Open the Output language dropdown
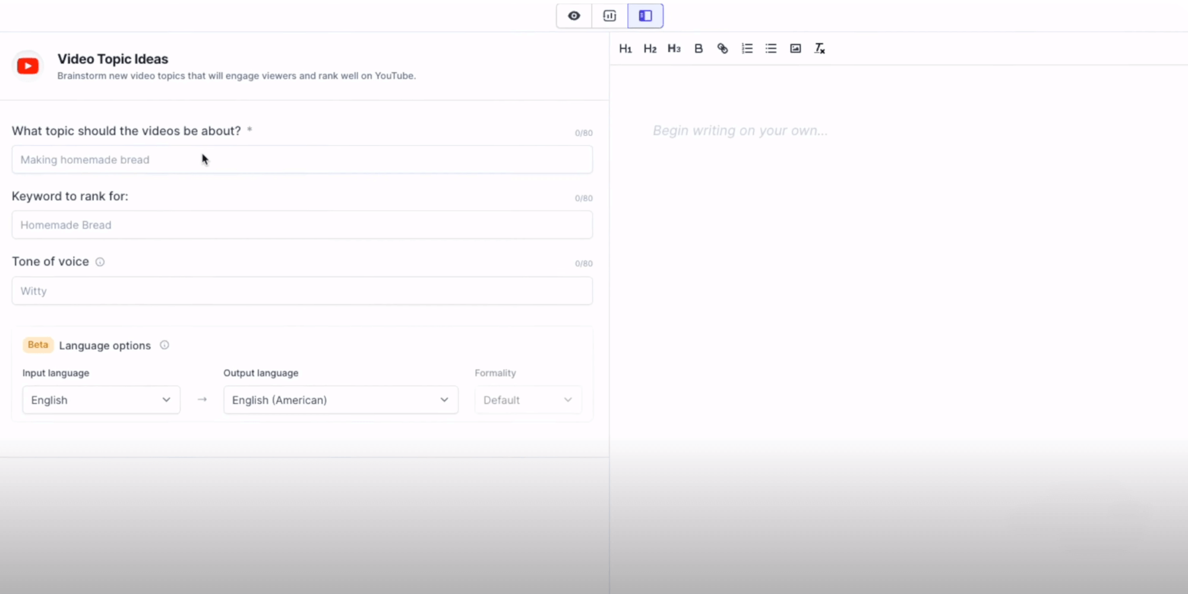This screenshot has width=1188, height=594. point(340,400)
